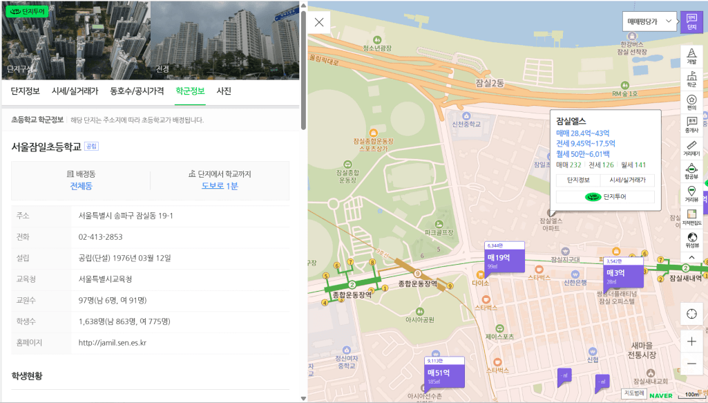The height and width of the screenshot is (403, 708).
Task: Click the 제이스포츠 icon on map
Action: 499,328
